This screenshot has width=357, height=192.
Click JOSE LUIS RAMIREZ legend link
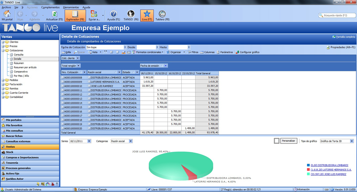[328, 174]
